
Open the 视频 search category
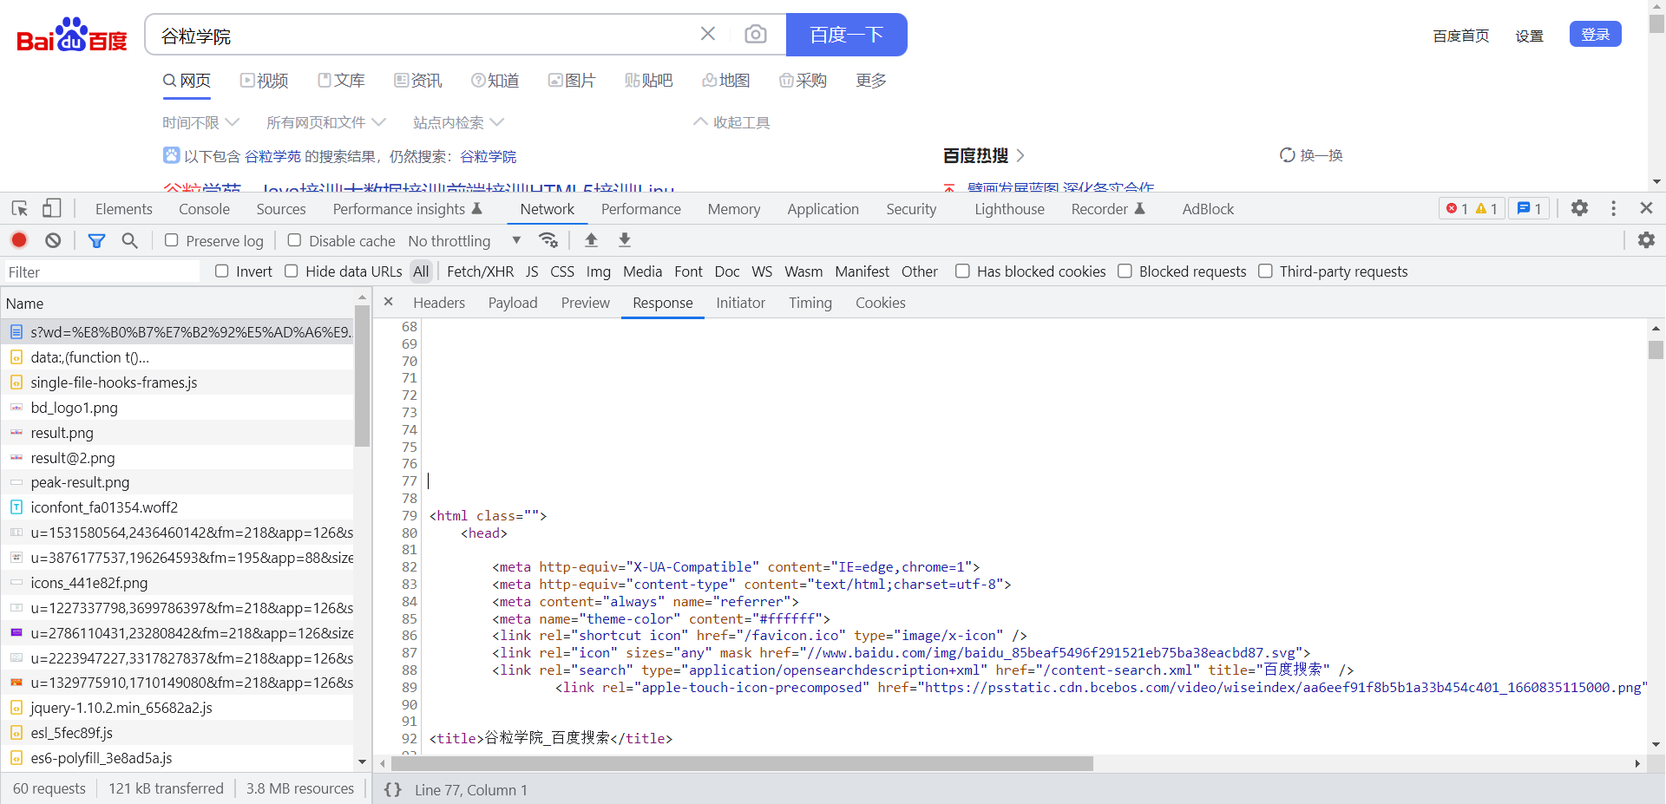point(264,81)
